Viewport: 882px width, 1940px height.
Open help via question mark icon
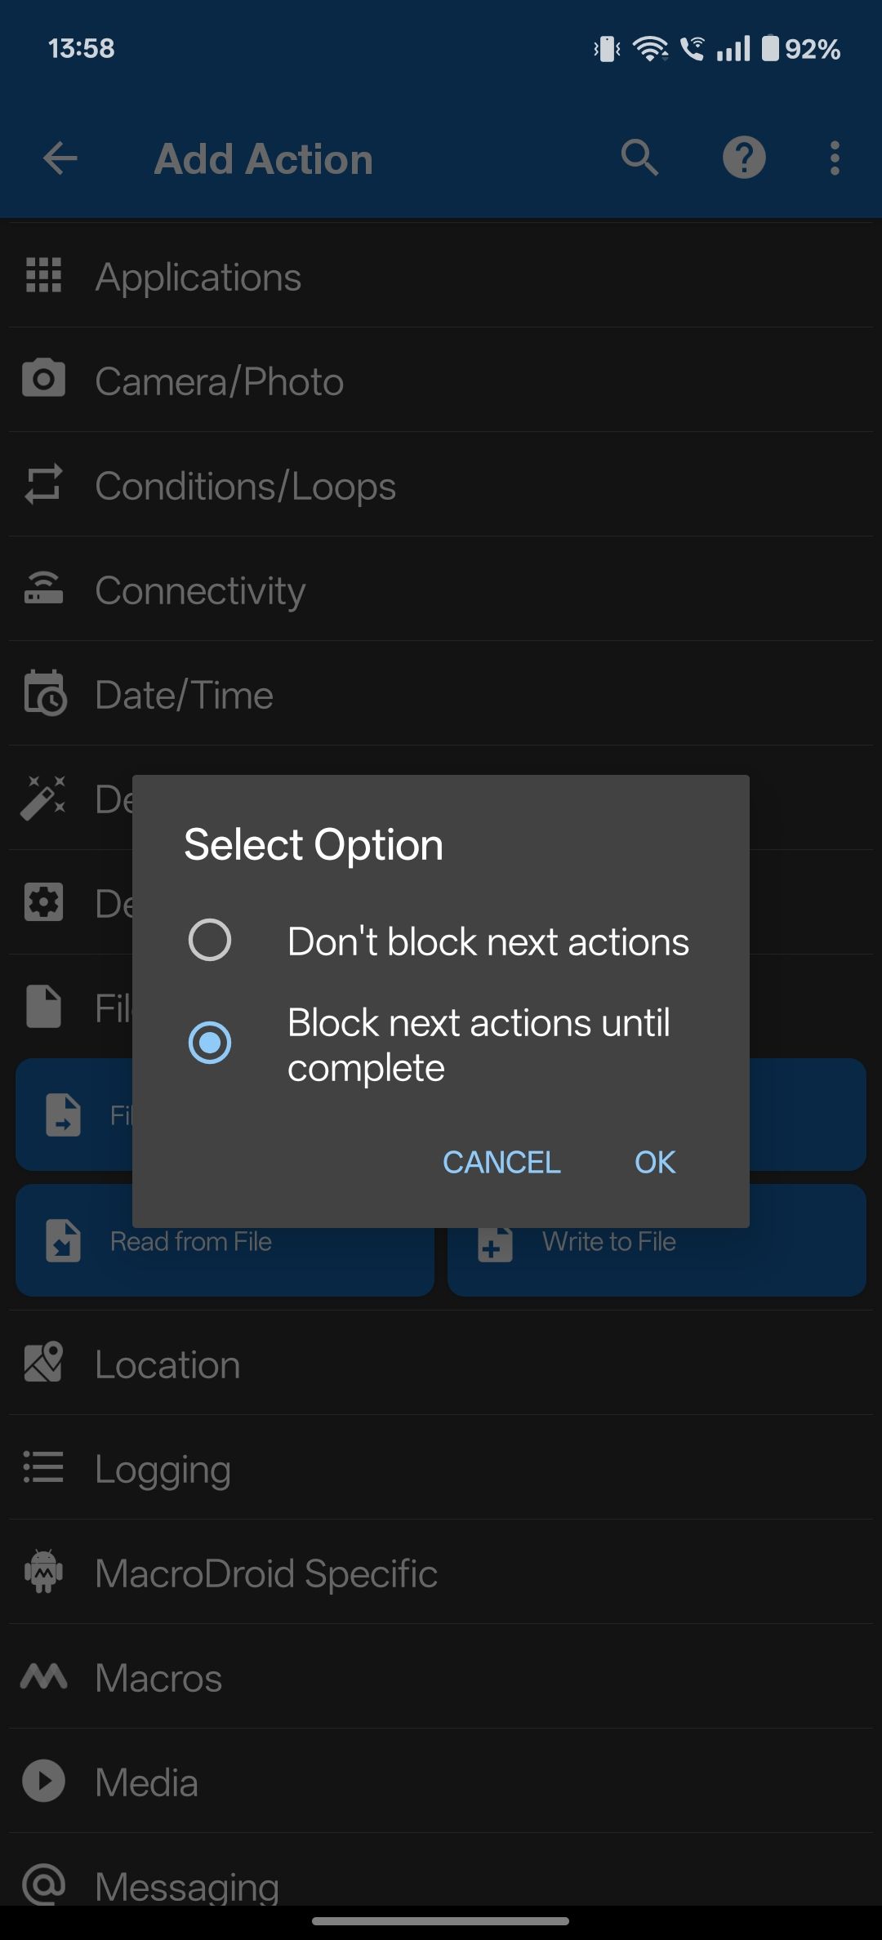click(x=744, y=158)
